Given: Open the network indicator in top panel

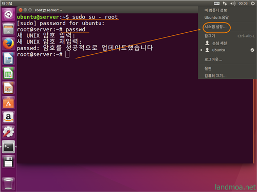Looking at the screenshot, I should coord(225,3).
